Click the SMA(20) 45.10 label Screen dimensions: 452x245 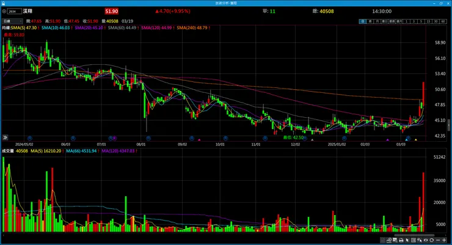tap(90, 27)
